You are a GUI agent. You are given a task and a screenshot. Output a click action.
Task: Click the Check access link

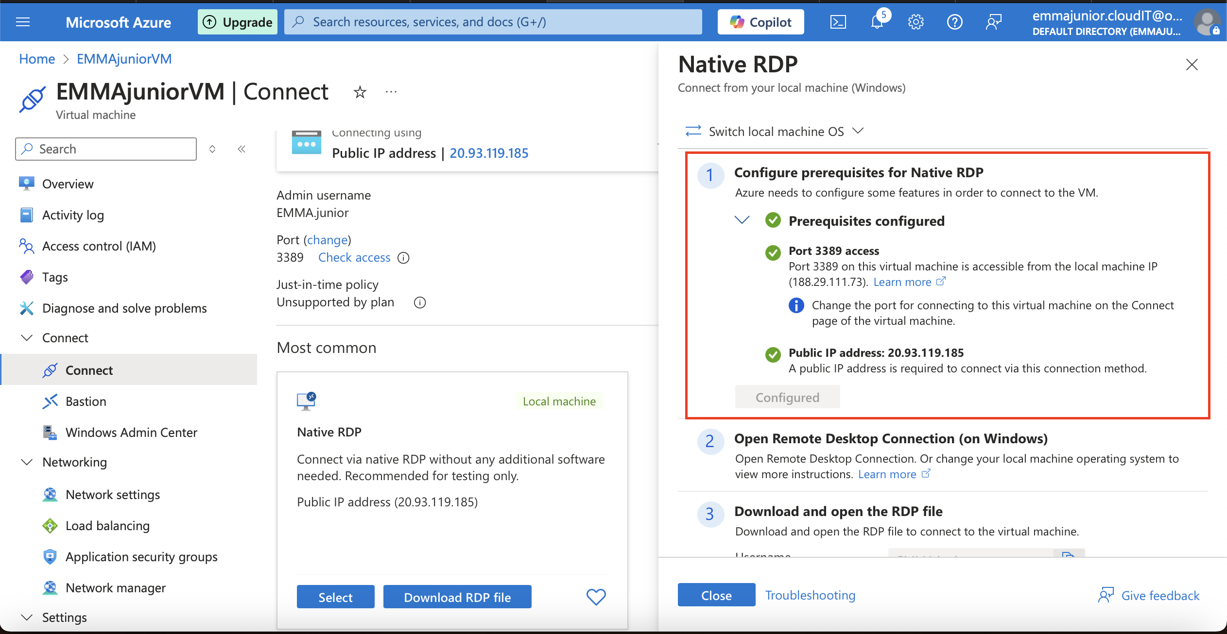(354, 258)
